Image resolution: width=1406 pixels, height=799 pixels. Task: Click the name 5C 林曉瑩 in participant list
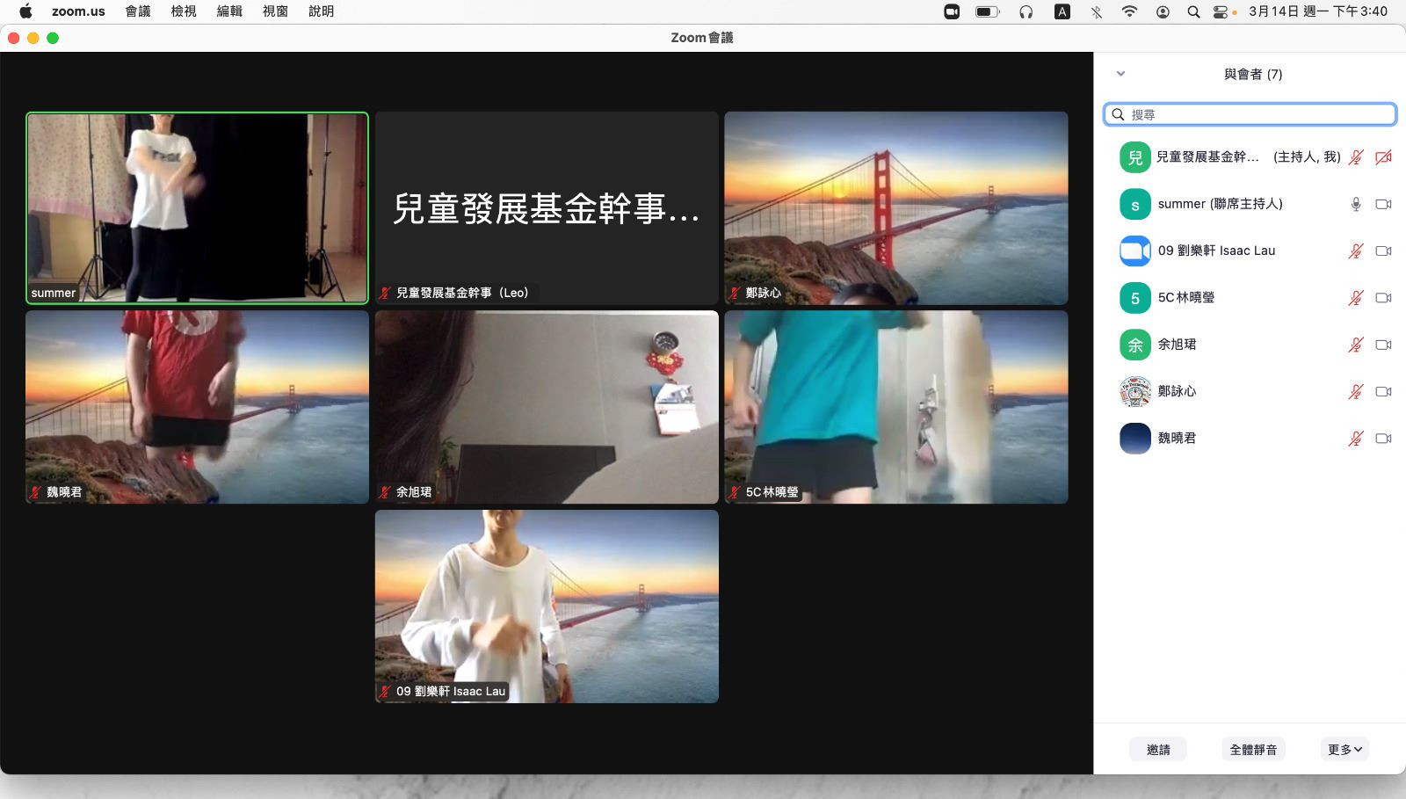pos(1186,298)
